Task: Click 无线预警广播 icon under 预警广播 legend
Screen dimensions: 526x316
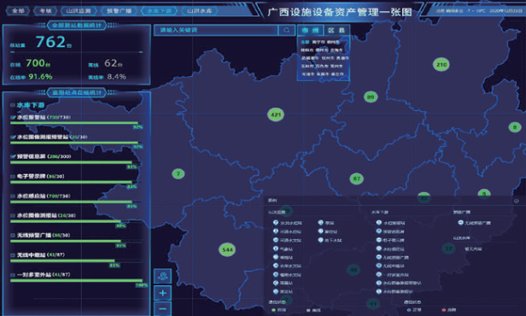Action: (460, 223)
